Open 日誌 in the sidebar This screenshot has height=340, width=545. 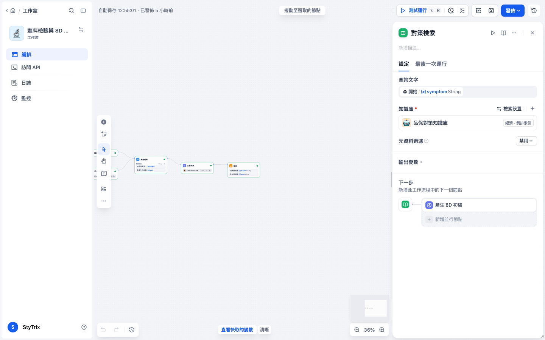coord(47,83)
